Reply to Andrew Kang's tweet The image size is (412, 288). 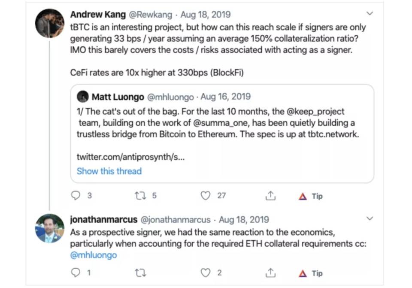(76, 195)
